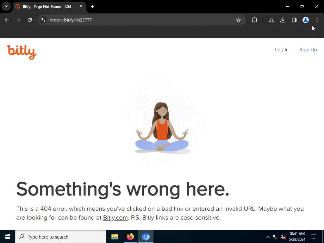Click the meditating woman illustration
The width and height of the screenshot is (324, 243).
point(162,128)
